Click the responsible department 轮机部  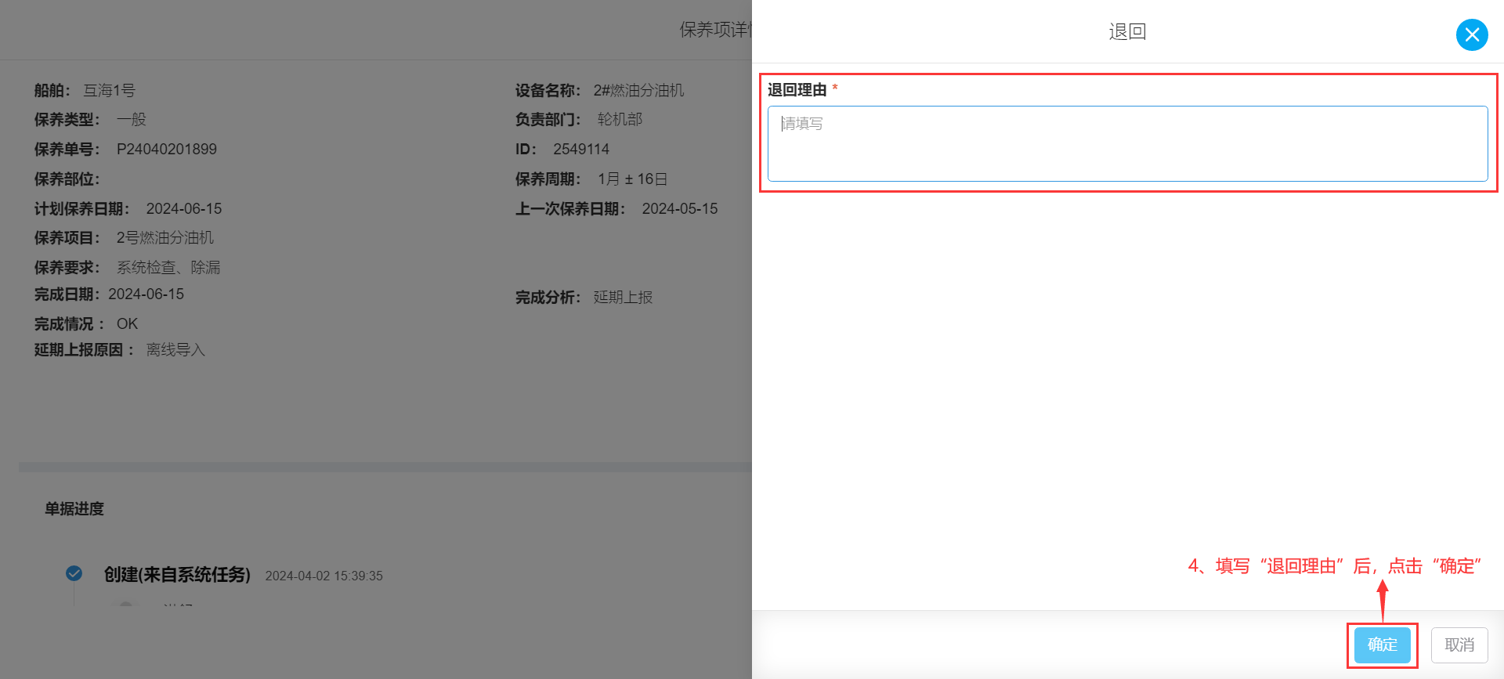click(620, 119)
